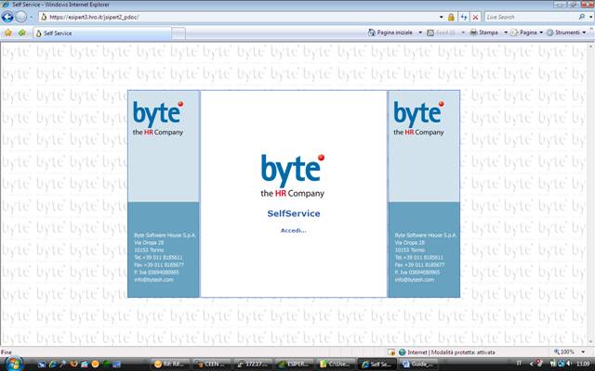Open the Strumenti tools menu

(566, 32)
